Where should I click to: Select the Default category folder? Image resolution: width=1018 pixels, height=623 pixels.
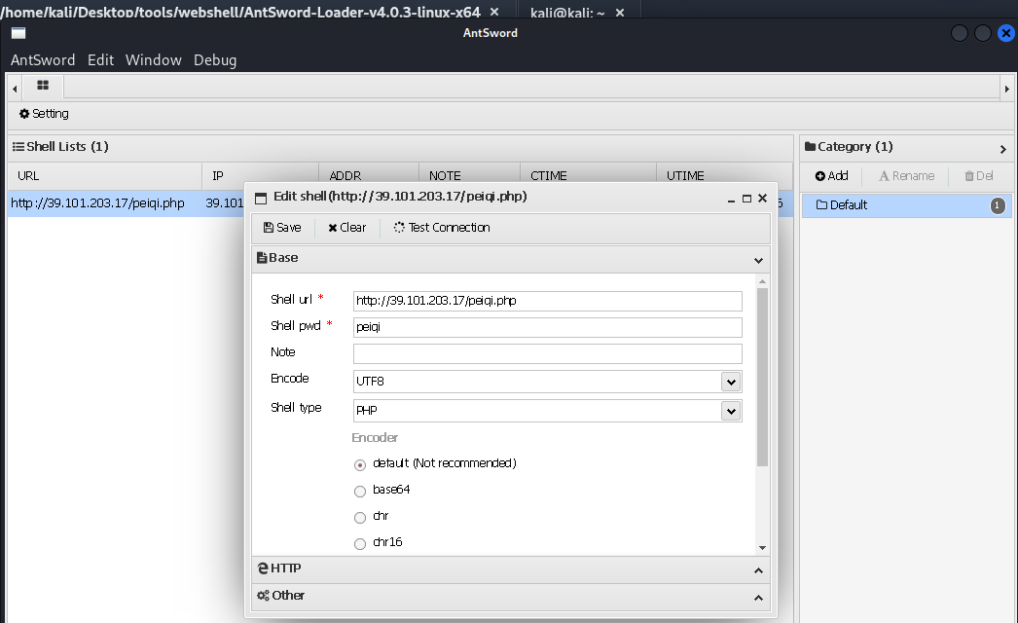click(906, 205)
